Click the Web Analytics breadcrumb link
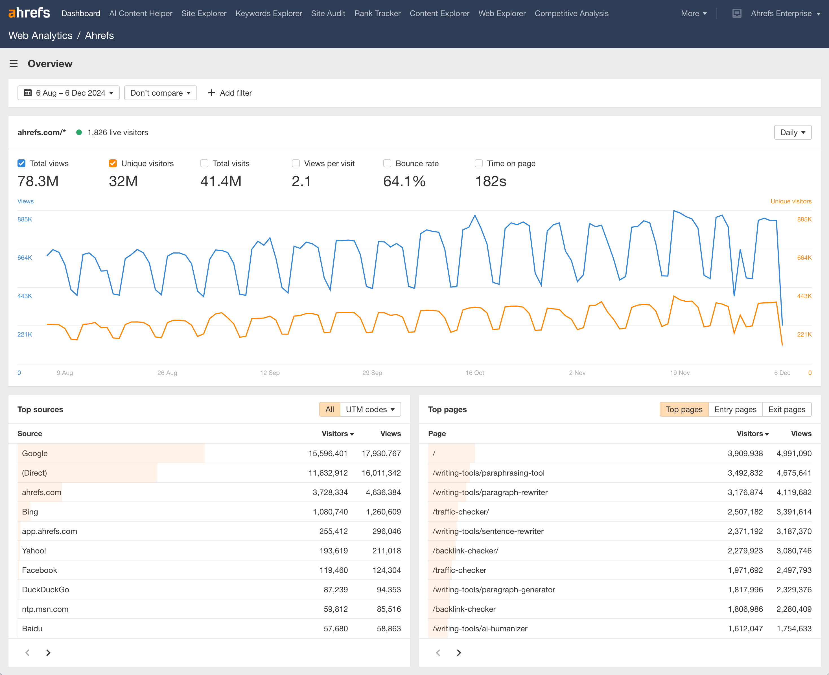Screen dimensions: 829x675 40,35
